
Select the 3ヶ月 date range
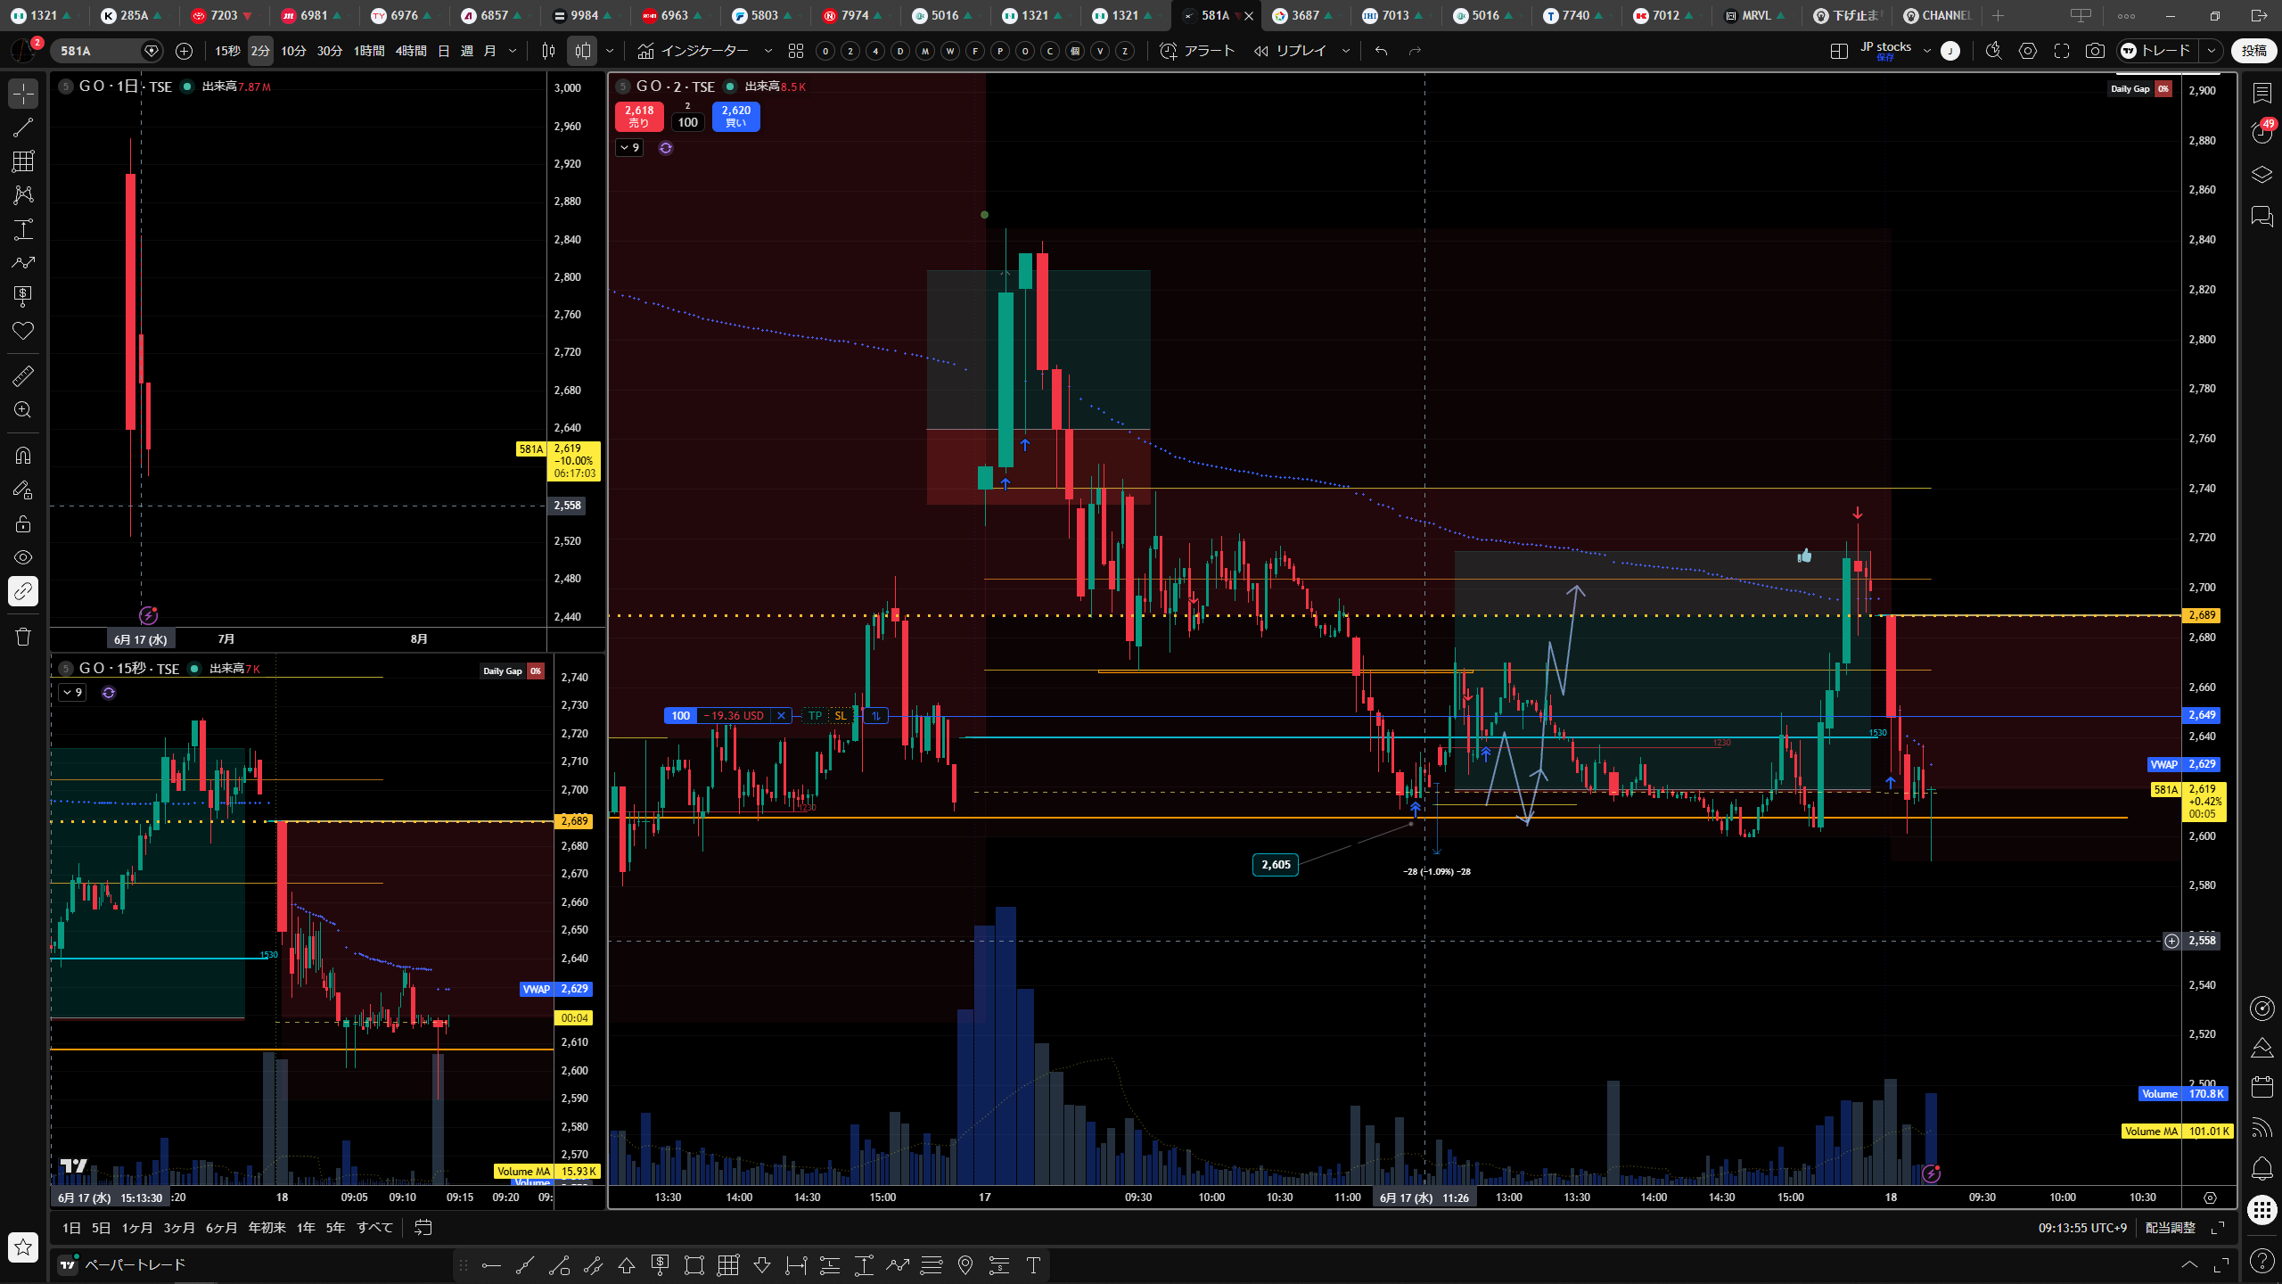(178, 1228)
